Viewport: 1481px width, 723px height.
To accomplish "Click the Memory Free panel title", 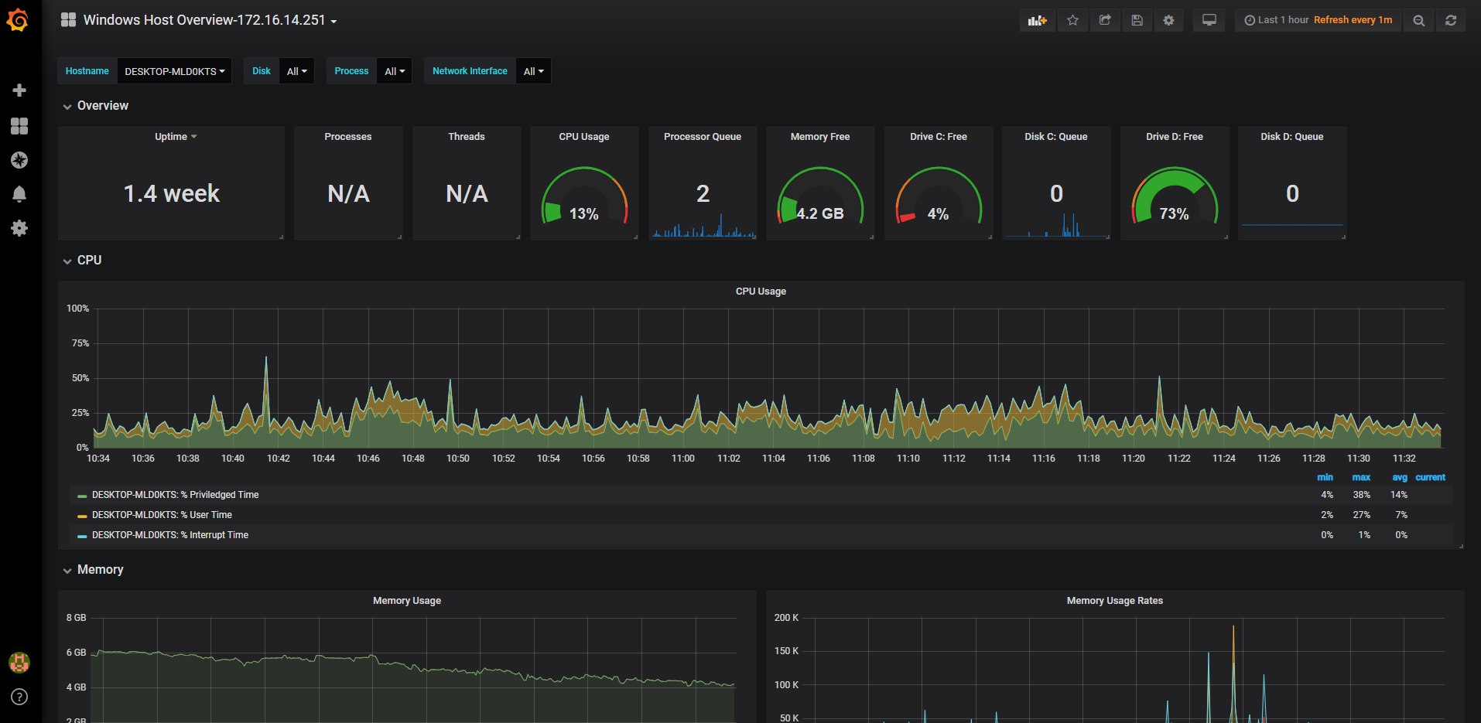I will click(820, 137).
